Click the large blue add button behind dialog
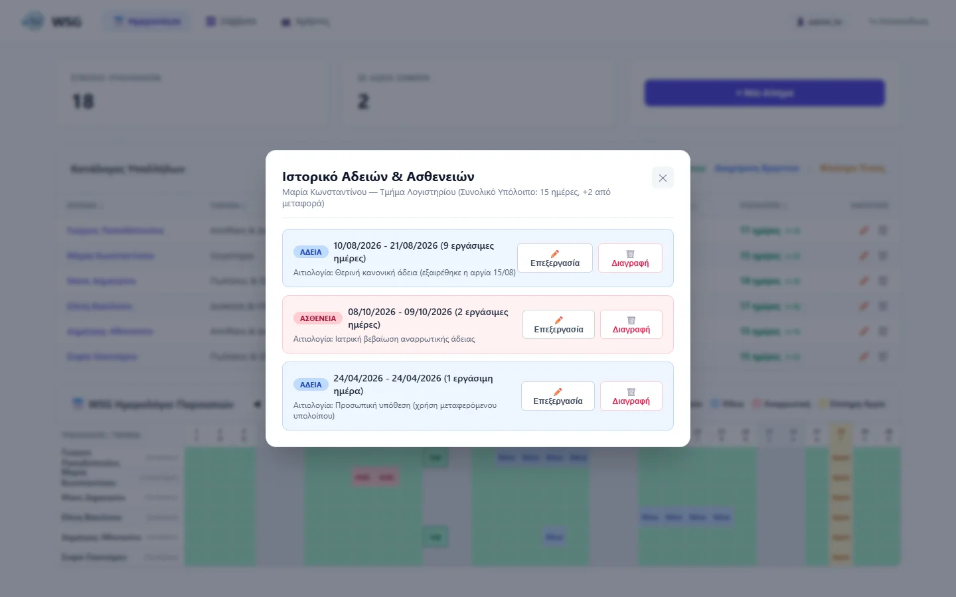The height and width of the screenshot is (597, 956). [765, 93]
